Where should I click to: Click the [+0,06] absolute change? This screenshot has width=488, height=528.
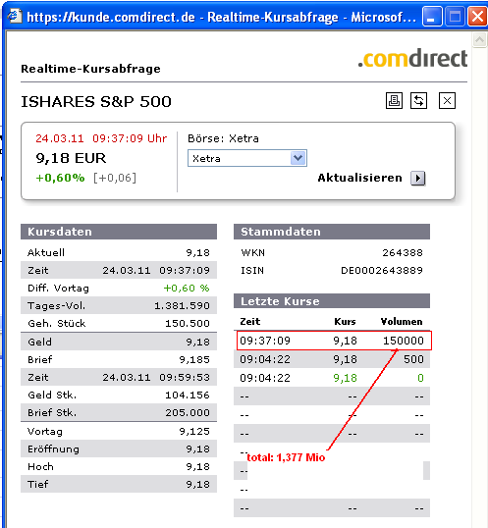pos(115,178)
